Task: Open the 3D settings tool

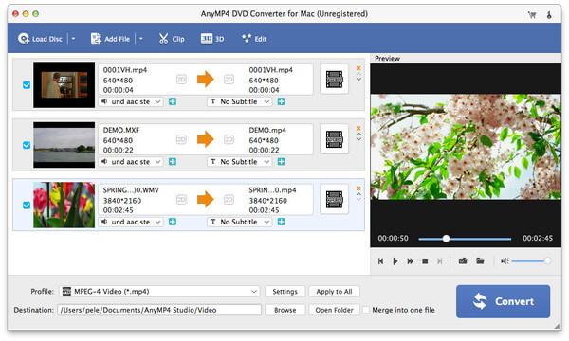Action: 212,39
